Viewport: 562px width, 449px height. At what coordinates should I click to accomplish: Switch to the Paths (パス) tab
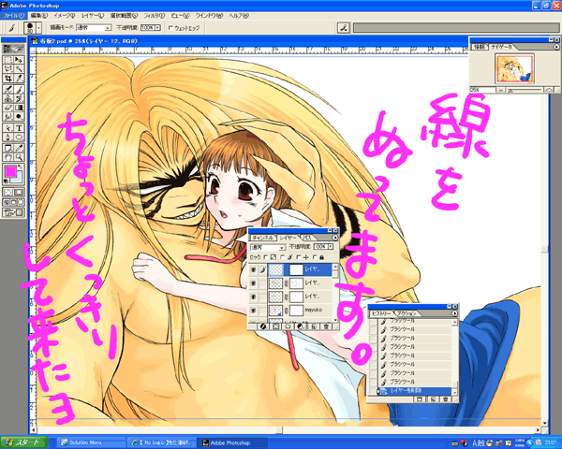click(x=307, y=238)
